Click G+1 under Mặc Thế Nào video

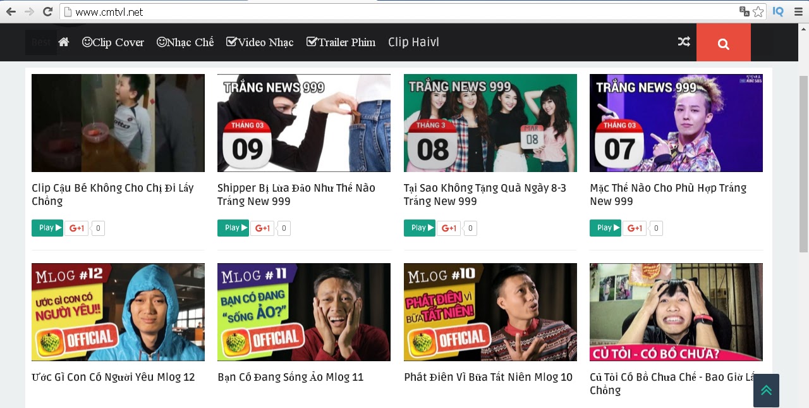635,228
